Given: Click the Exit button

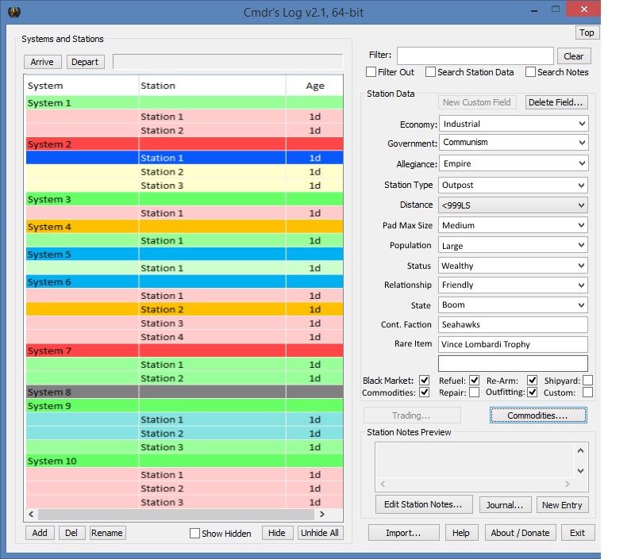Looking at the screenshot, I should click(x=578, y=533).
